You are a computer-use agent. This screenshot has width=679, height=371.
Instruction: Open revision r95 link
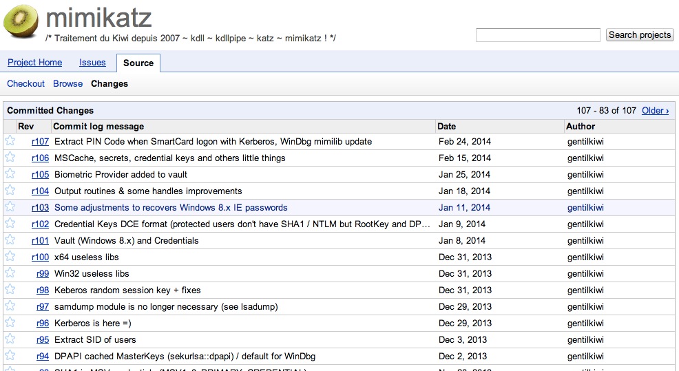click(43, 340)
